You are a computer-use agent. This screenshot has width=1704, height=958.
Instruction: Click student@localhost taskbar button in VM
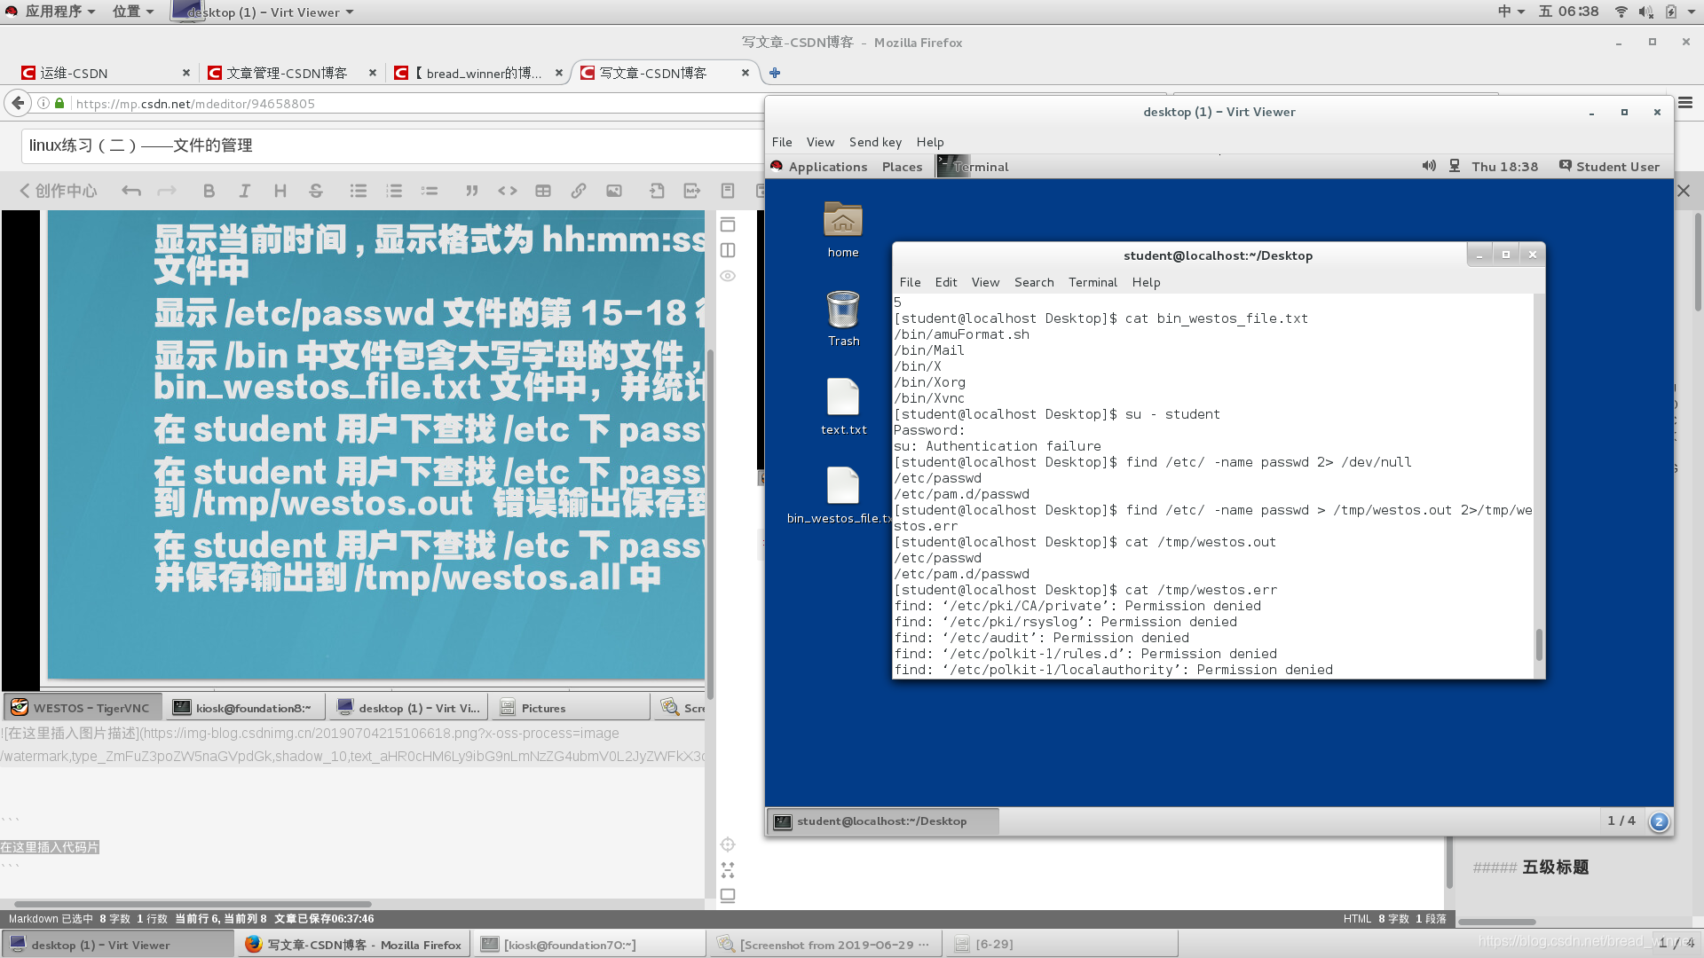[x=883, y=821]
